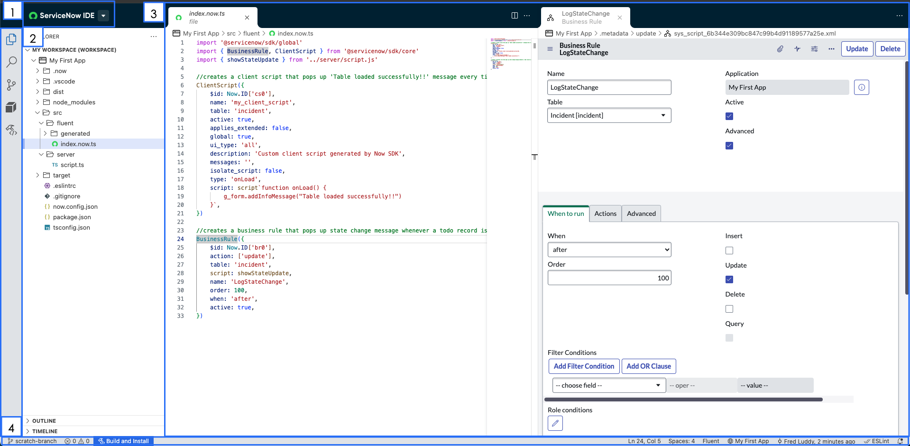Open the problems count in the status bar
The height and width of the screenshot is (446, 910).
pyautogui.click(x=77, y=441)
